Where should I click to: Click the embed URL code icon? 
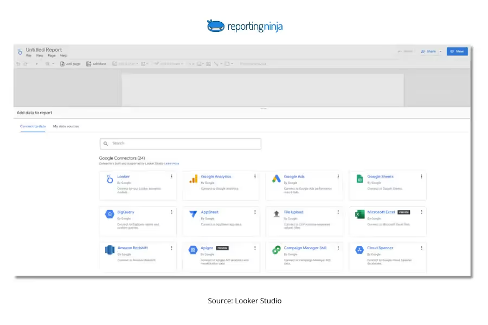pos(192,64)
